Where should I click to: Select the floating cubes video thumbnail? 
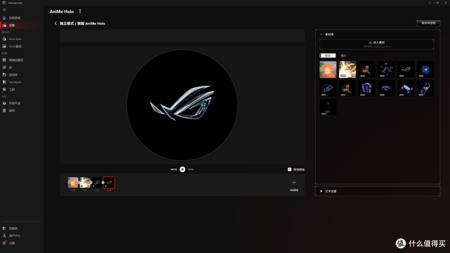click(x=386, y=69)
